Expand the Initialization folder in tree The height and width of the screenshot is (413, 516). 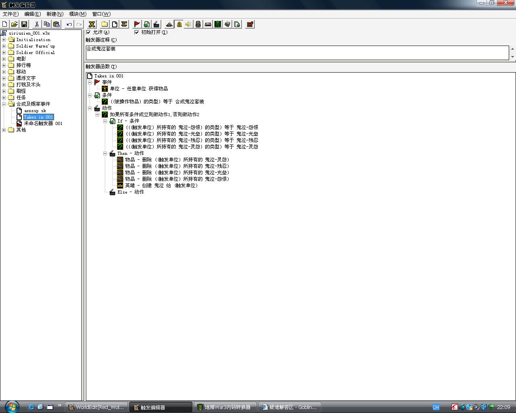tap(4, 40)
